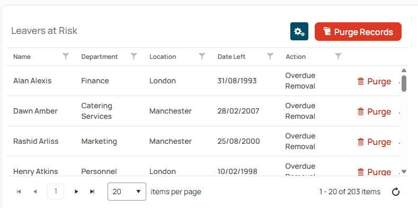This screenshot has width=418, height=208.
Task: Go to the first page
Action: (x=19, y=192)
